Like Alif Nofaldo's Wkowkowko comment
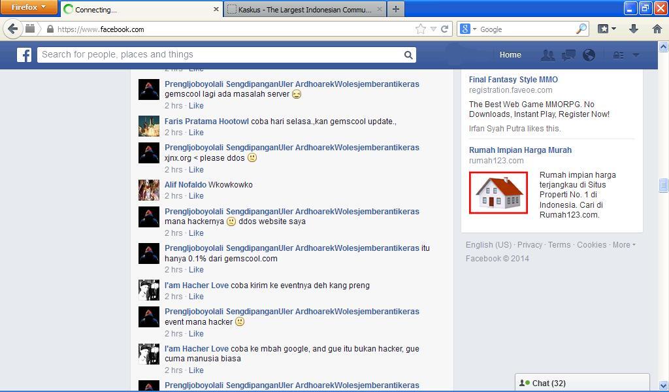Viewport: 669px width, 392px height. [196, 196]
